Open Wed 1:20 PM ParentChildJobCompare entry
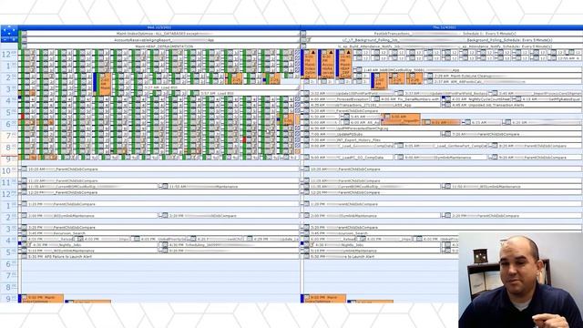This screenshot has height=328, width=583. click(160, 204)
